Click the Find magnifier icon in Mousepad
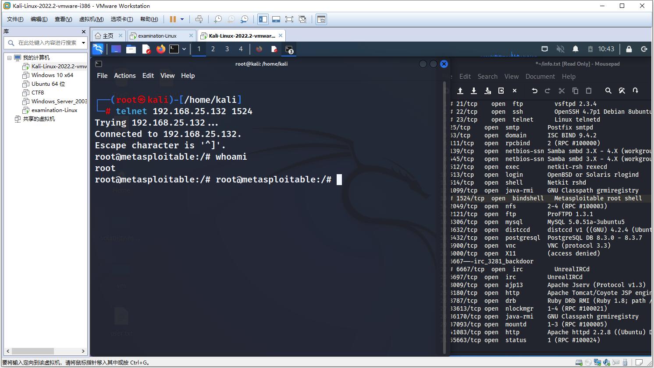This screenshot has width=654, height=368. click(608, 91)
